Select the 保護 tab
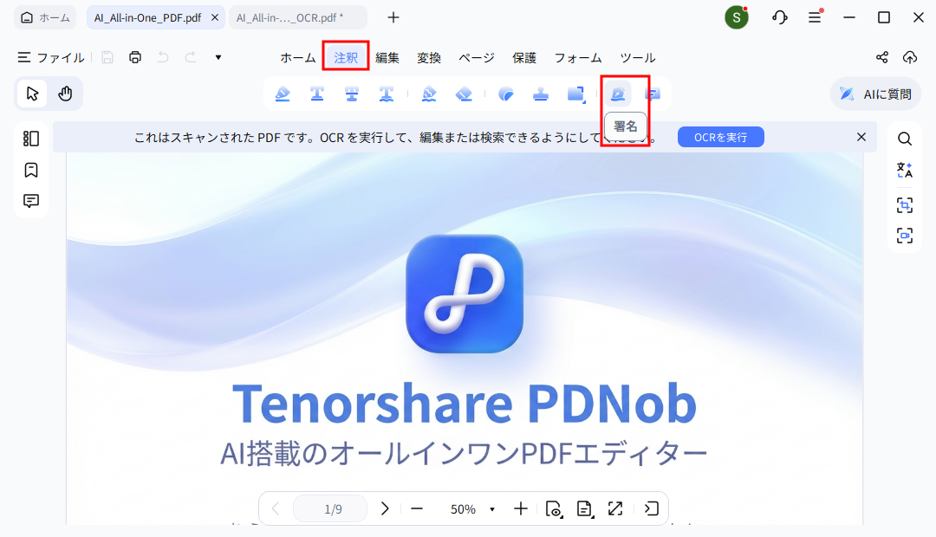The height and width of the screenshot is (537, 936). click(x=524, y=58)
